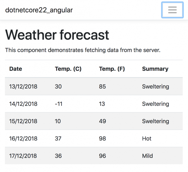Click the Summary column header
The width and height of the screenshot is (188, 172).
click(x=155, y=69)
